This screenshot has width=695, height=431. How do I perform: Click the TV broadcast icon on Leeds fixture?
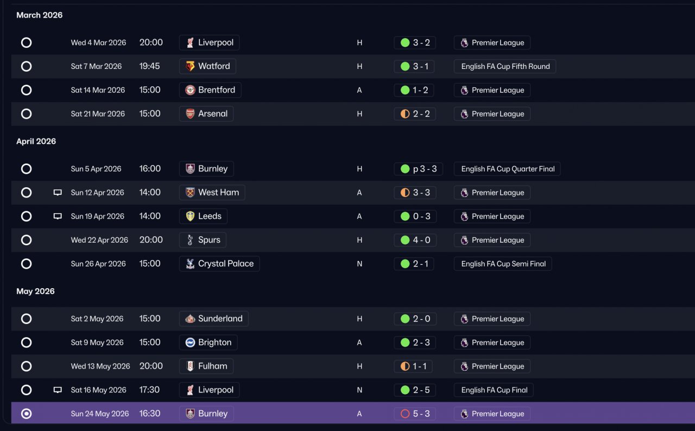58,216
